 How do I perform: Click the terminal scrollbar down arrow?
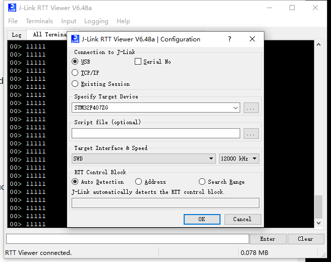coord(319,223)
